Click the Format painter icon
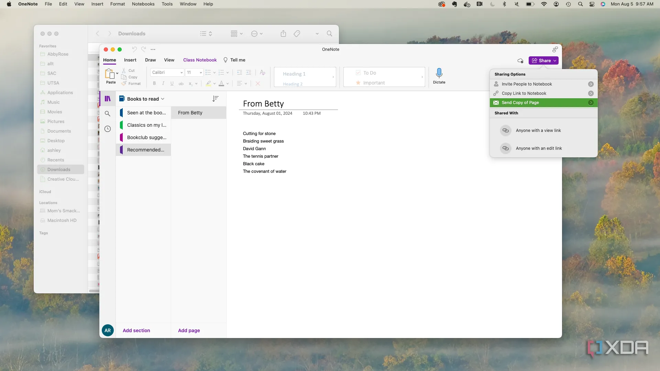The image size is (660, 371). pos(124,83)
